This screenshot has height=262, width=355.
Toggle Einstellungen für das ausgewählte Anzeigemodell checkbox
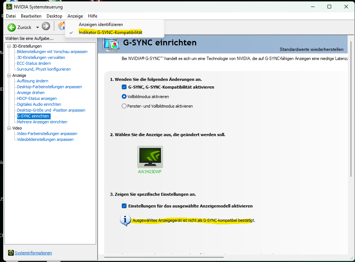[124, 206]
